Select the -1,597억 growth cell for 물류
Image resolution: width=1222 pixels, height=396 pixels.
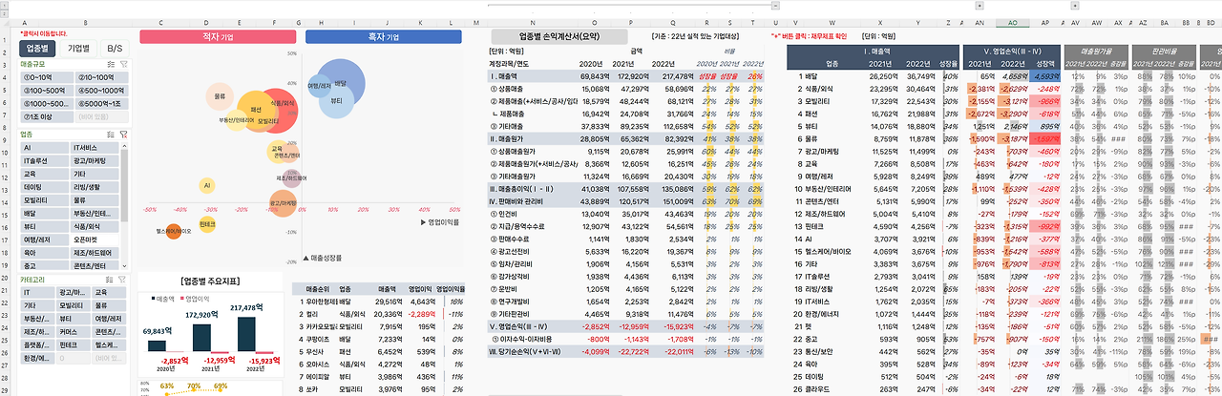click(1046, 138)
